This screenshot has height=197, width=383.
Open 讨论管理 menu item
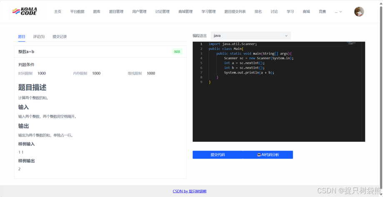pos(163,12)
